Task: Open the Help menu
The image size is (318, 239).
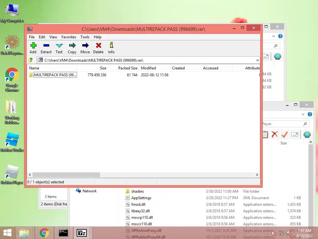Action: (x=98, y=37)
